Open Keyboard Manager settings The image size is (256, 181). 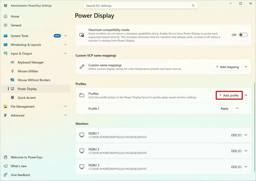coord(35,62)
